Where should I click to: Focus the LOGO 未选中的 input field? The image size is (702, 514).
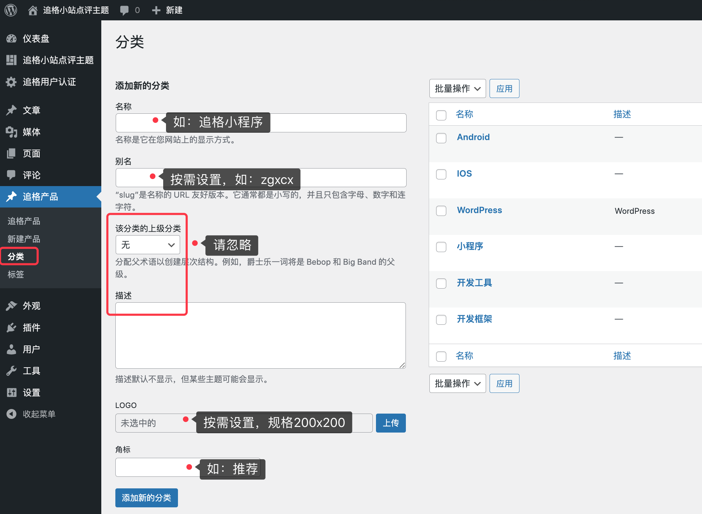coord(244,423)
